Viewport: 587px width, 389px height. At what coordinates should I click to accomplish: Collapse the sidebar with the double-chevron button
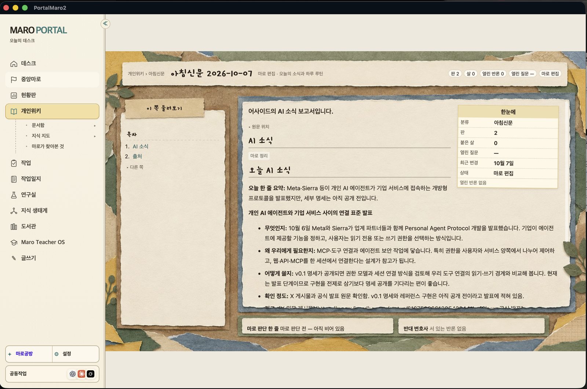105,23
